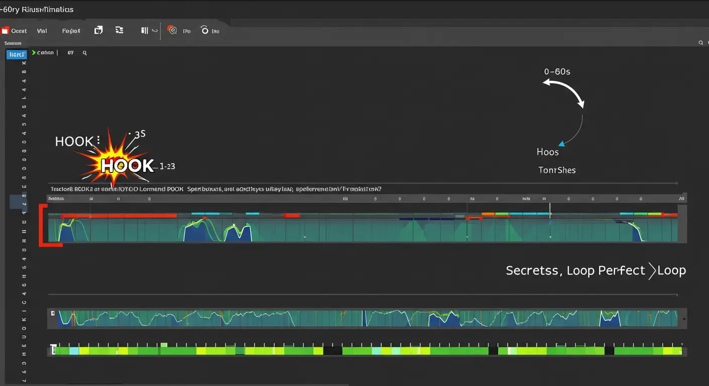Screen dimensions: 709x386
Task: Open the Vlal menu
Action: point(42,31)
